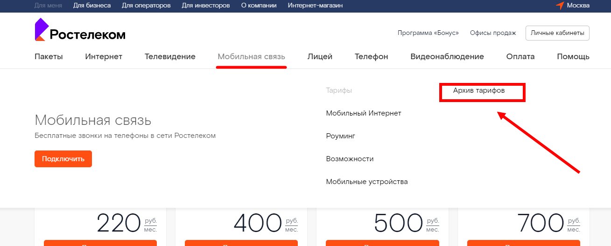The height and width of the screenshot is (246, 611).
Task: Open the Роуминг submenu item
Action: [x=340, y=136]
